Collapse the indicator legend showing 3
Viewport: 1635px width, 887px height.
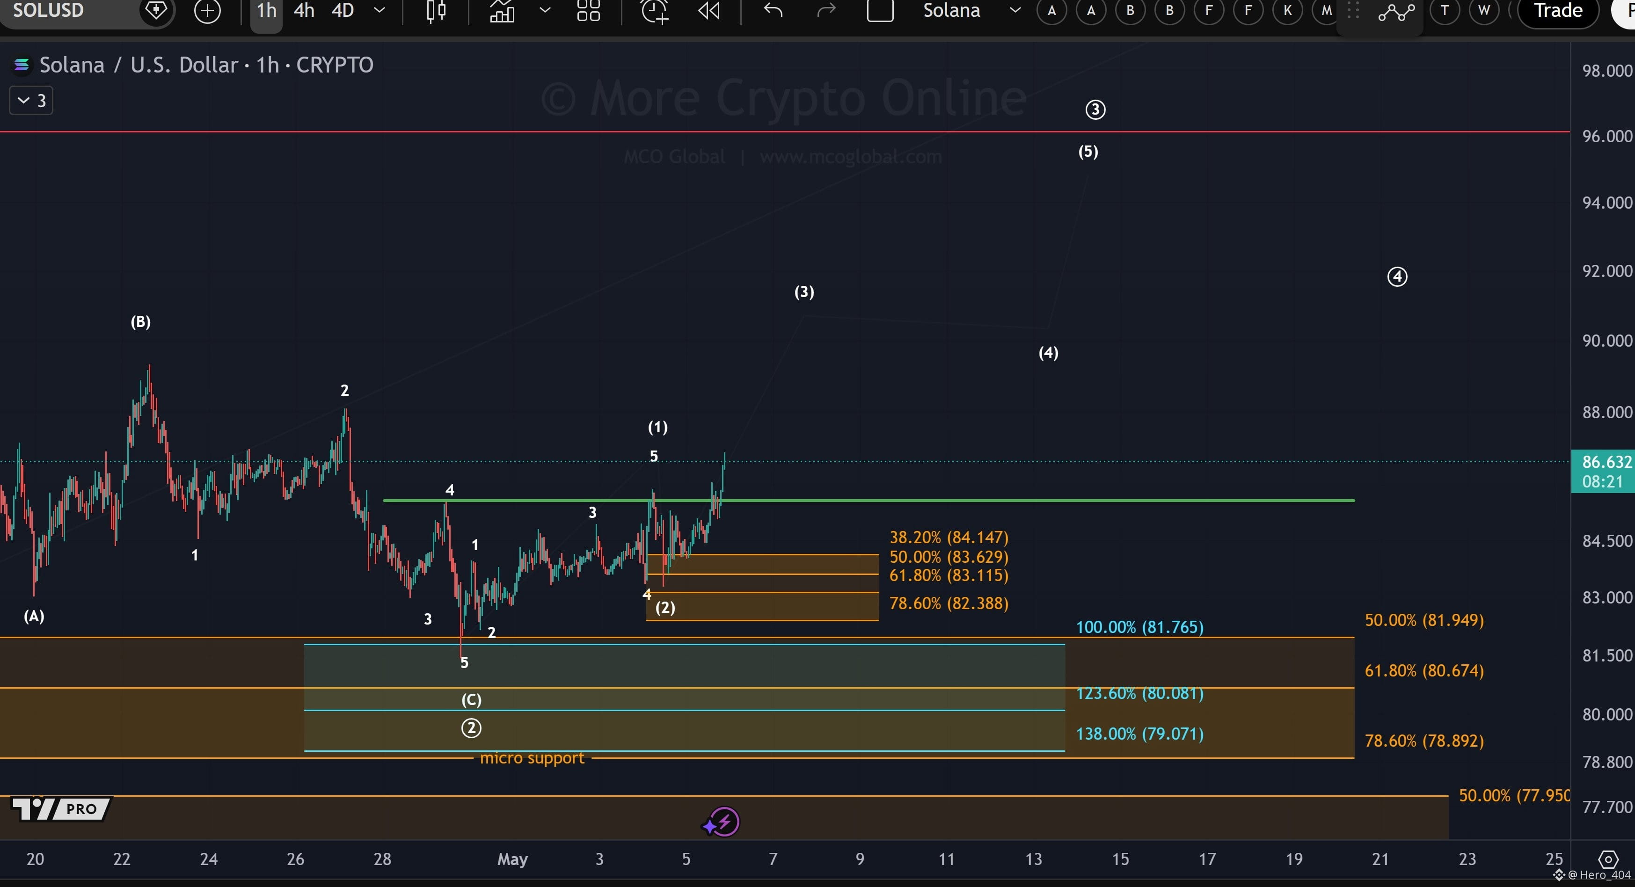(x=31, y=101)
